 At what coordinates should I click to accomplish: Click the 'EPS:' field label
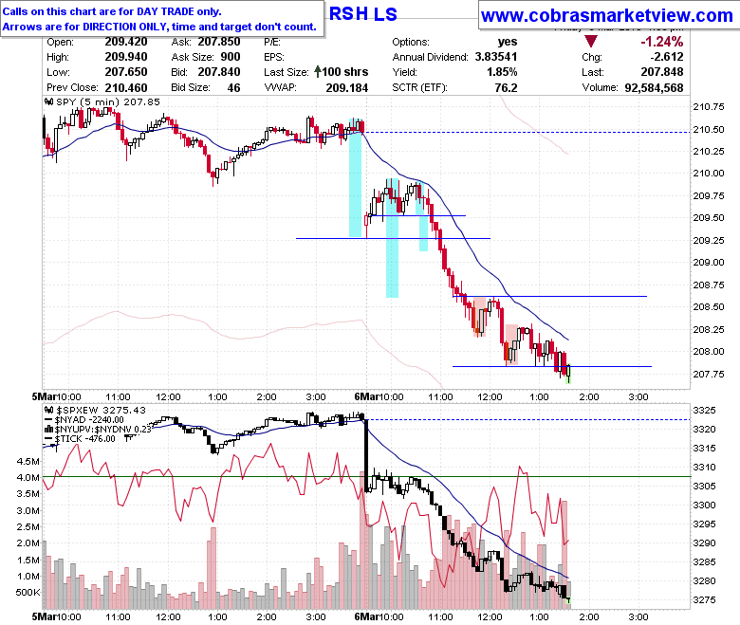tap(274, 57)
